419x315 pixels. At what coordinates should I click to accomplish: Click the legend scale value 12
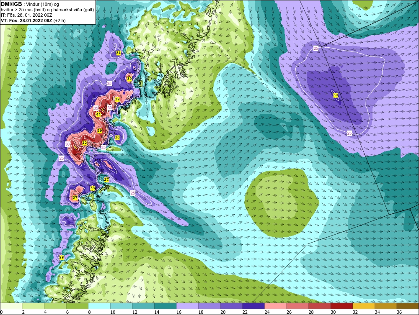pyautogui.click(x=134, y=312)
